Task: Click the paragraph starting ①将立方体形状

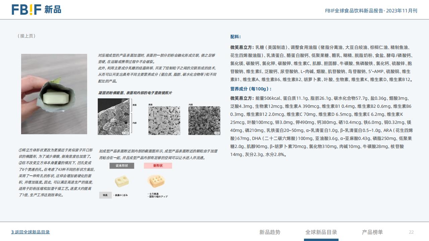Action: point(57,173)
